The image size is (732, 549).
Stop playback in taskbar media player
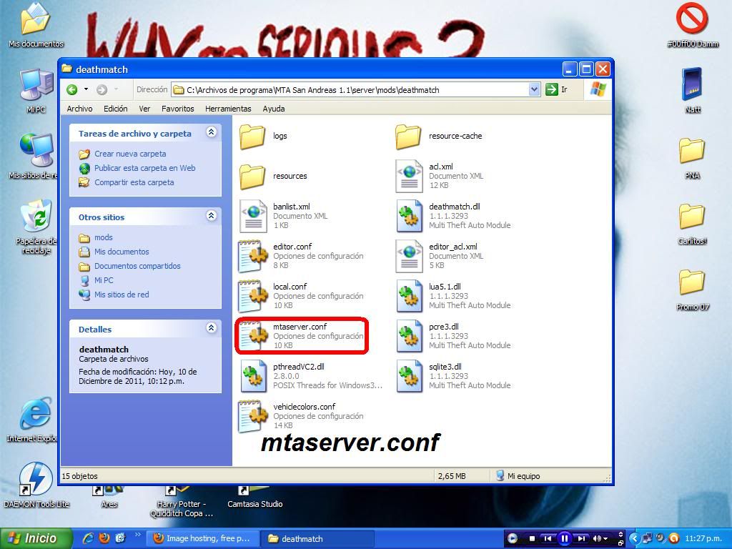(531, 539)
